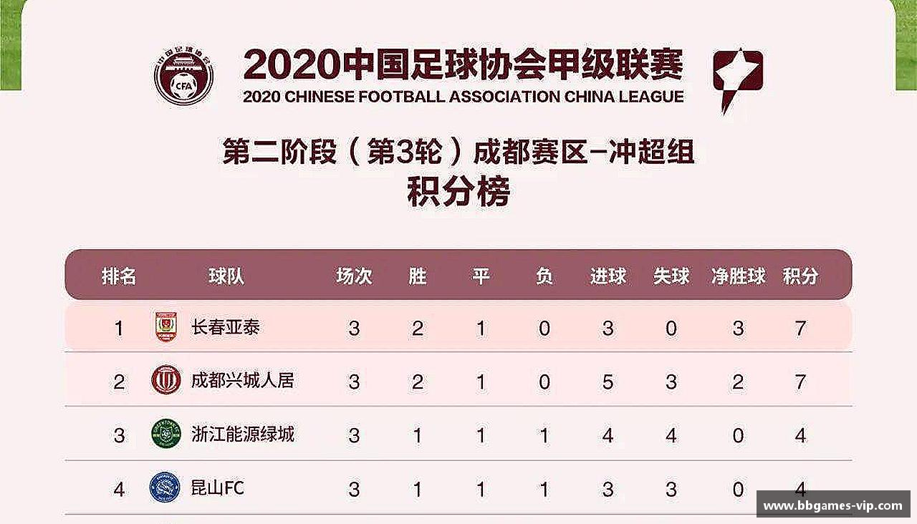Viewport: 917px width, 524px height.
Task: Click the 场次 matches played header
Action: (x=354, y=276)
